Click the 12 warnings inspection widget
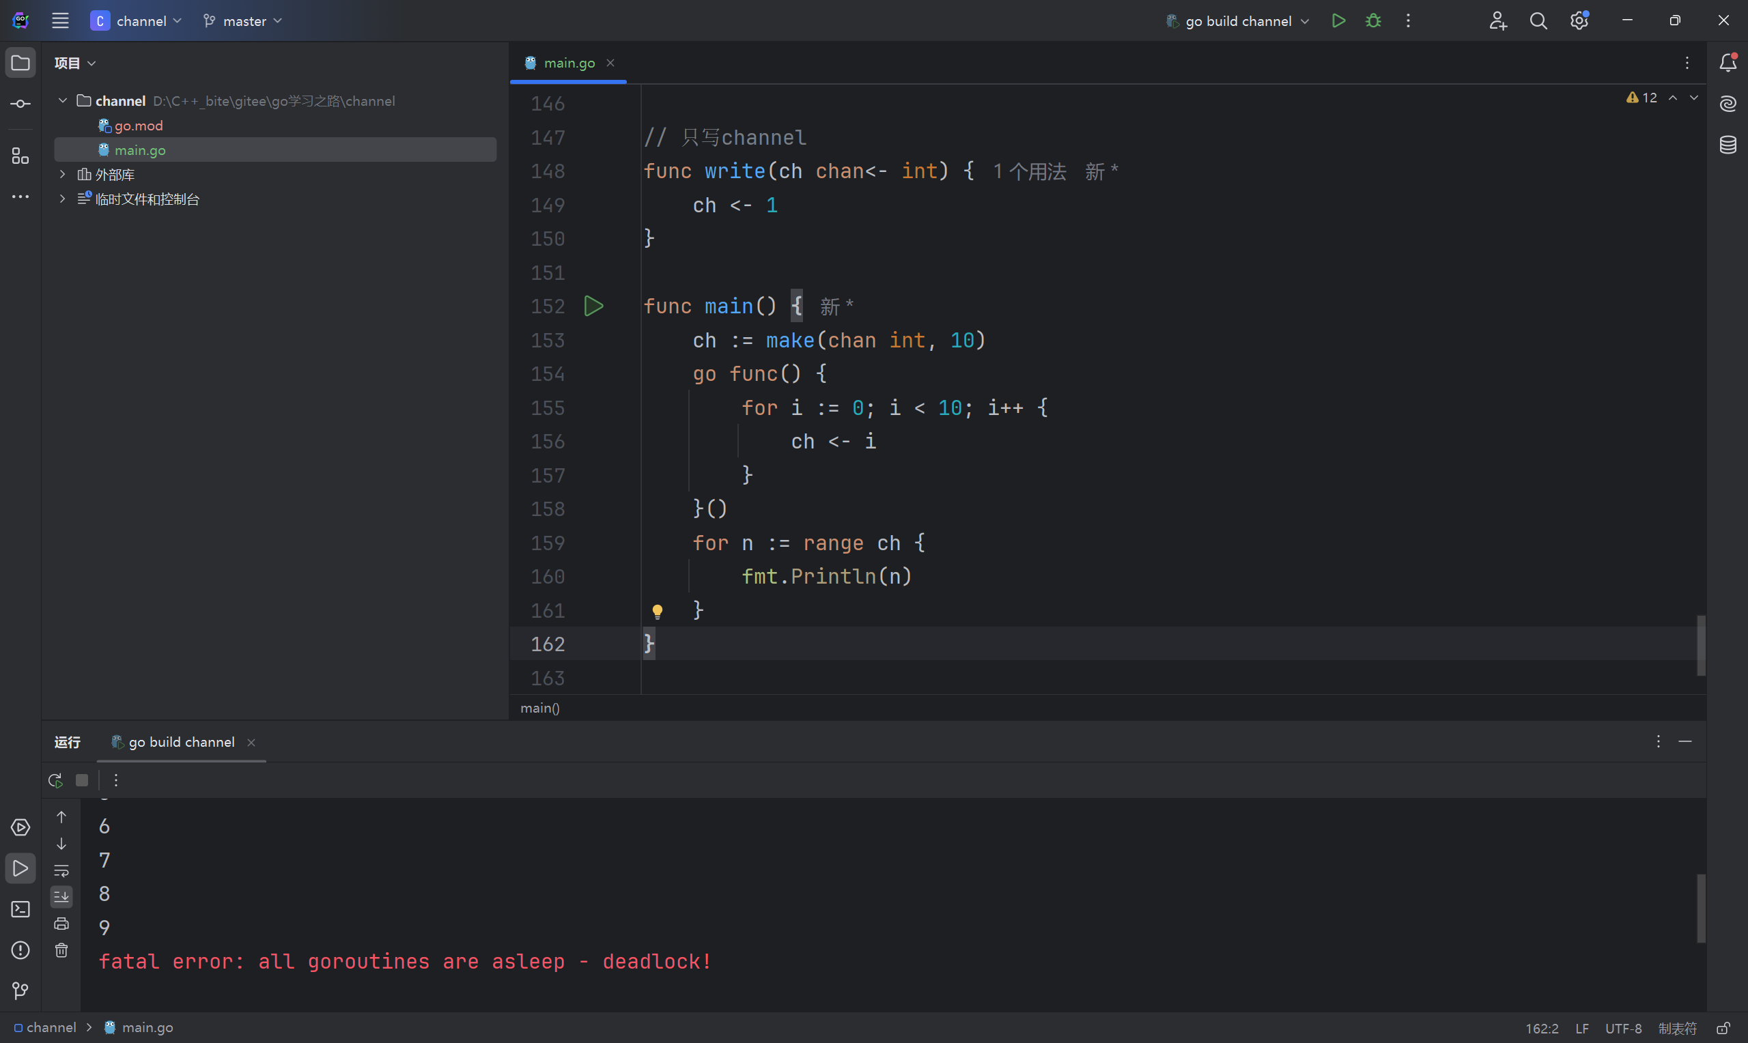 coord(1642,98)
